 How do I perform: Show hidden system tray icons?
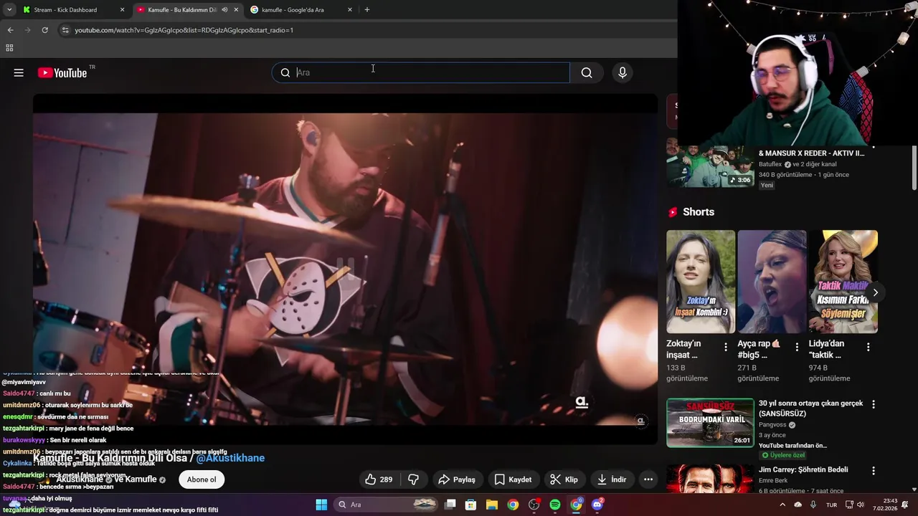tap(782, 505)
